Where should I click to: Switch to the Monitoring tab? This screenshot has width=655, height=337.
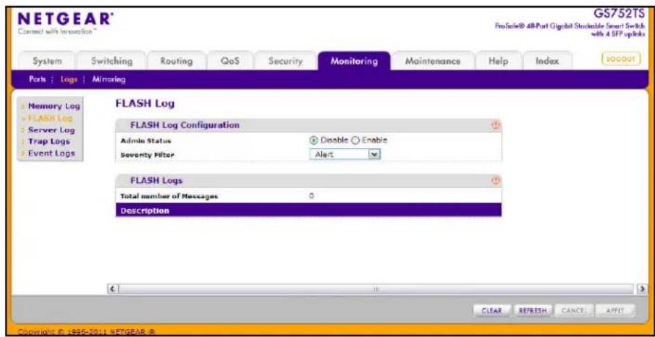(x=353, y=62)
